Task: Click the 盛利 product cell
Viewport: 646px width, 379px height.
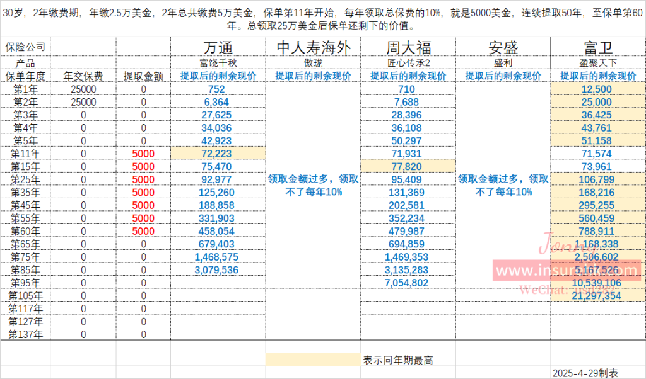Action: pyautogui.click(x=503, y=63)
